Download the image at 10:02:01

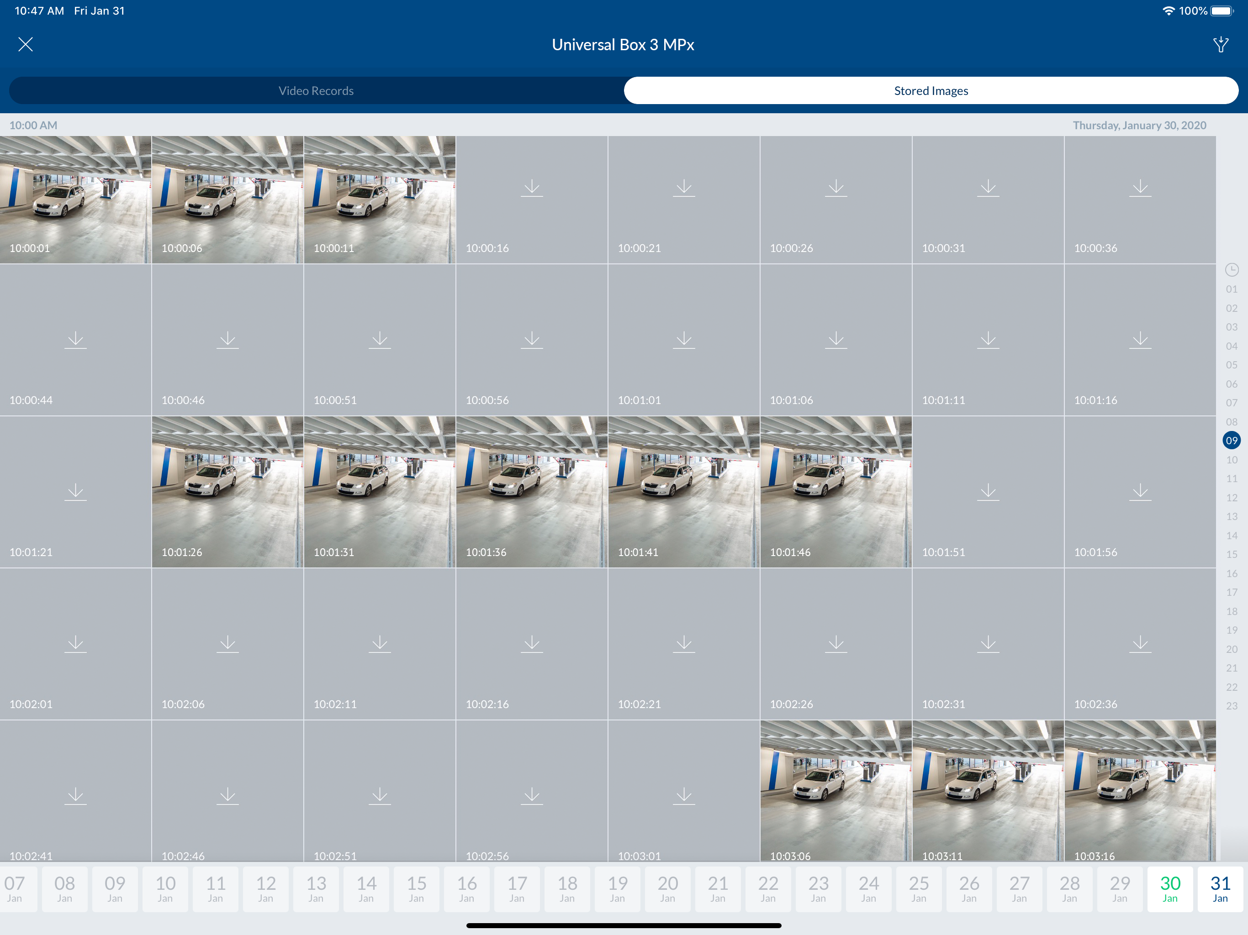[x=76, y=644]
